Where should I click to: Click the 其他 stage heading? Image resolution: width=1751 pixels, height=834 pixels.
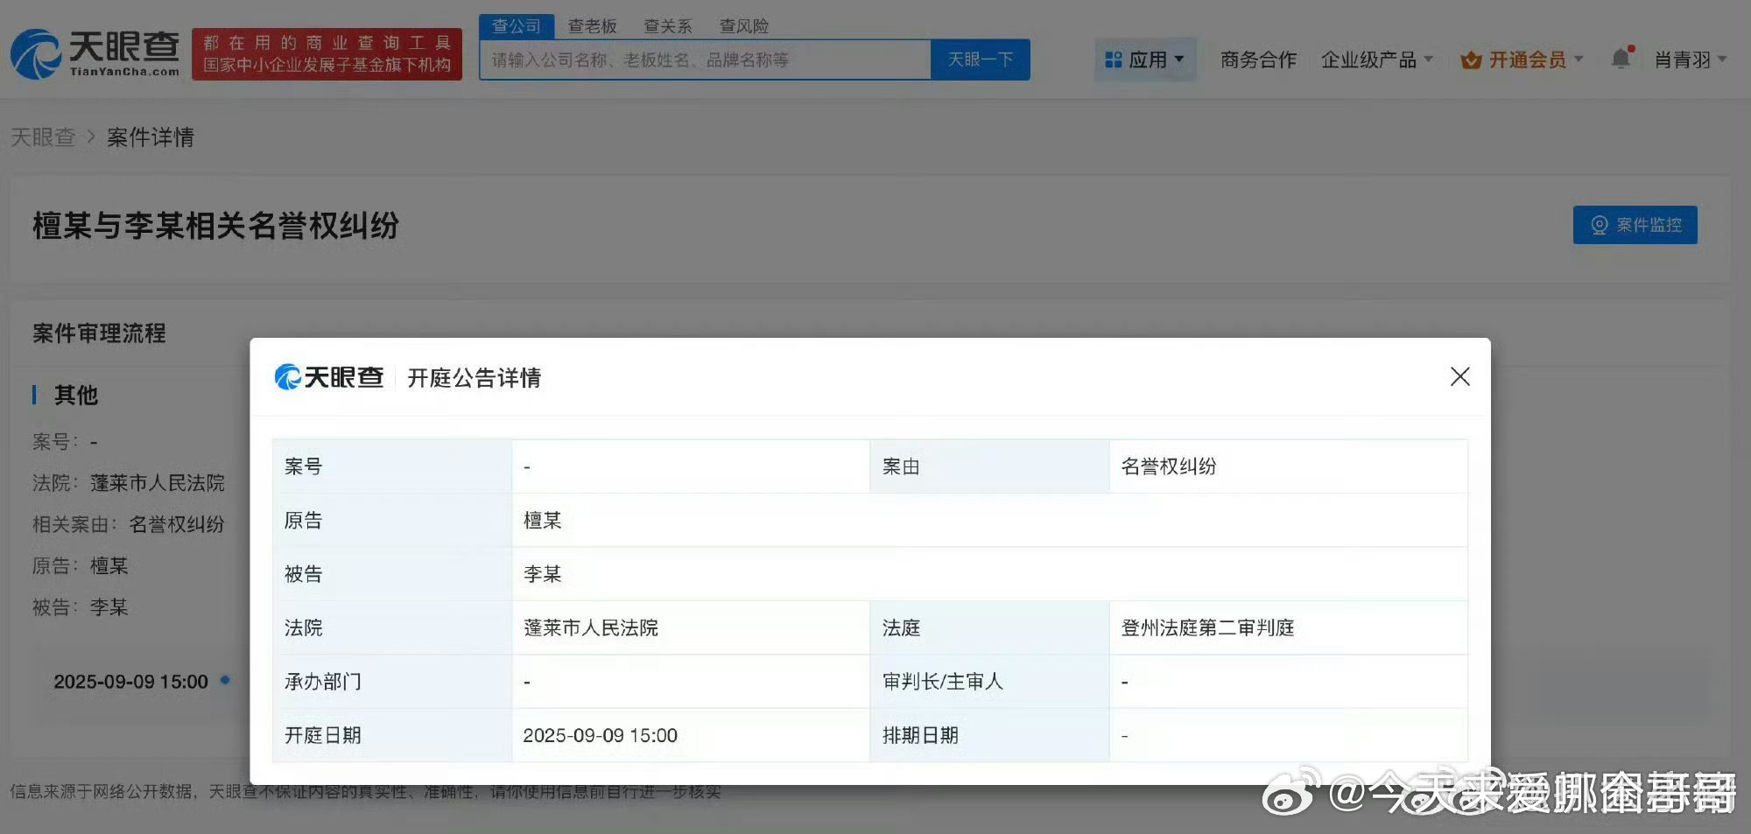[x=76, y=395]
